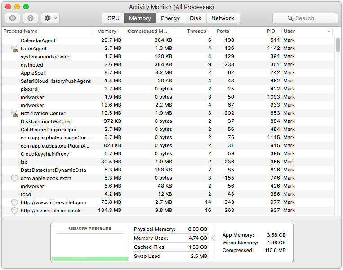Screen dimensions: 343x270
Task: Select SafariCloudHistoryPushAgent process
Action: click(x=168, y=81)
